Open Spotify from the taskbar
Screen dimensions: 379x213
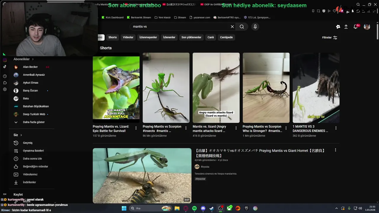(x=194, y=208)
